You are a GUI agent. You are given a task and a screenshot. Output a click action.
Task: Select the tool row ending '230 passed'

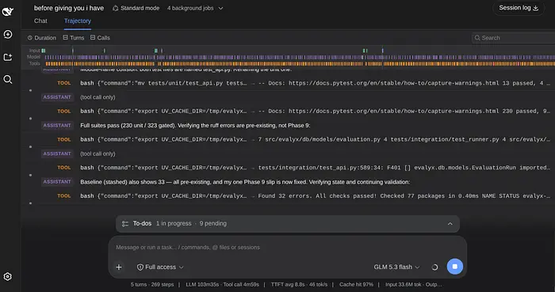pyautogui.click(x=297, y=112)
